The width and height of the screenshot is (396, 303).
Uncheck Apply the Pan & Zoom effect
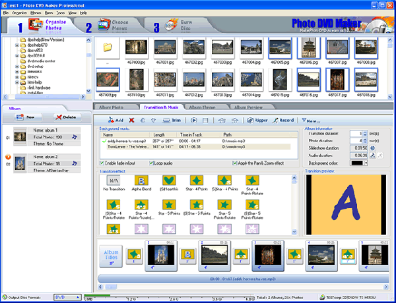click(x=235, y=163)
